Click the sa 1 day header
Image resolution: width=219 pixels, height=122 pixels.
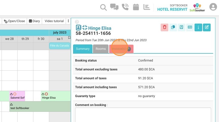point(60,39)
